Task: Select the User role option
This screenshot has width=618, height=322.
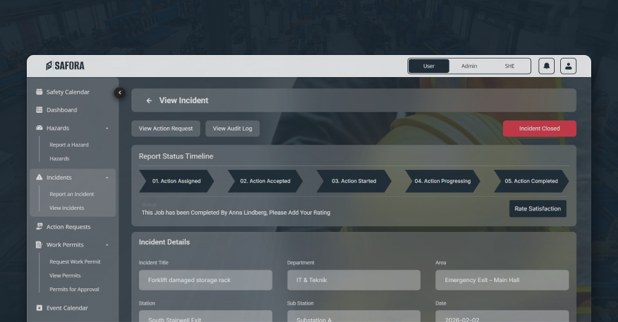Action: [429, 66]
